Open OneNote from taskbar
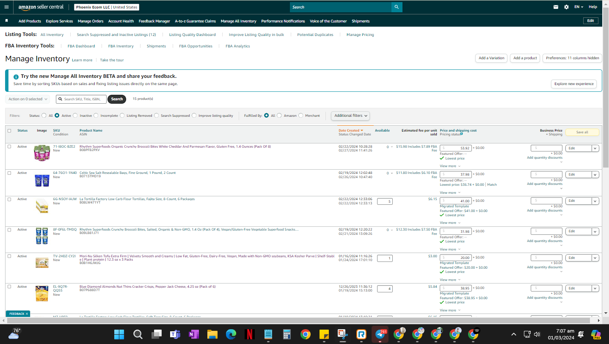 193,335
